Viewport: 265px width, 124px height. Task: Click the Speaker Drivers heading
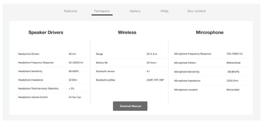(x=46, y=32)
